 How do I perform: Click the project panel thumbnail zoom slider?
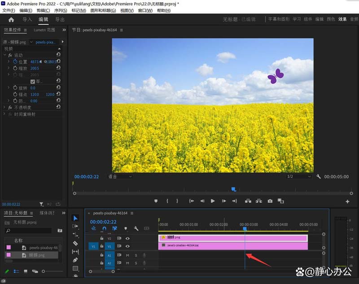[44, 271]
